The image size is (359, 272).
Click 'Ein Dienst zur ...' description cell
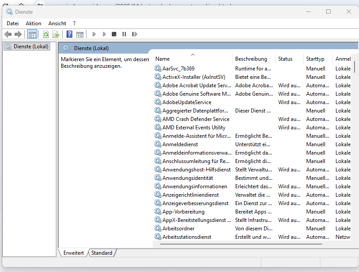pos(253,203)
